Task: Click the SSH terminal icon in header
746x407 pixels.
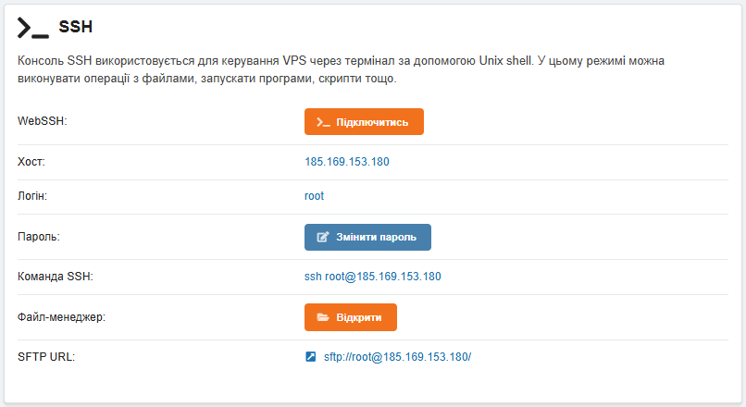Action: click(32, 28)
